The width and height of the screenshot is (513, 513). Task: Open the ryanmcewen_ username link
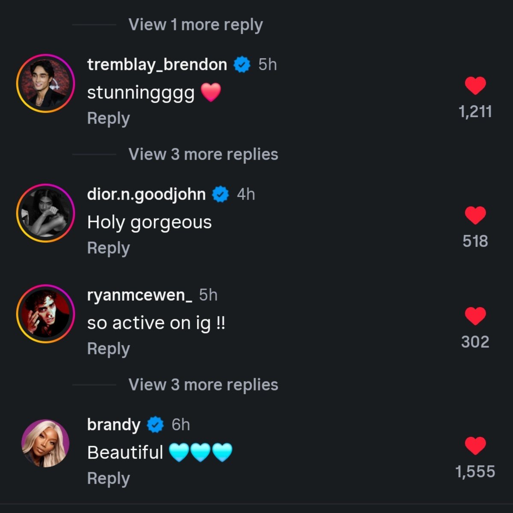(140, 295)
